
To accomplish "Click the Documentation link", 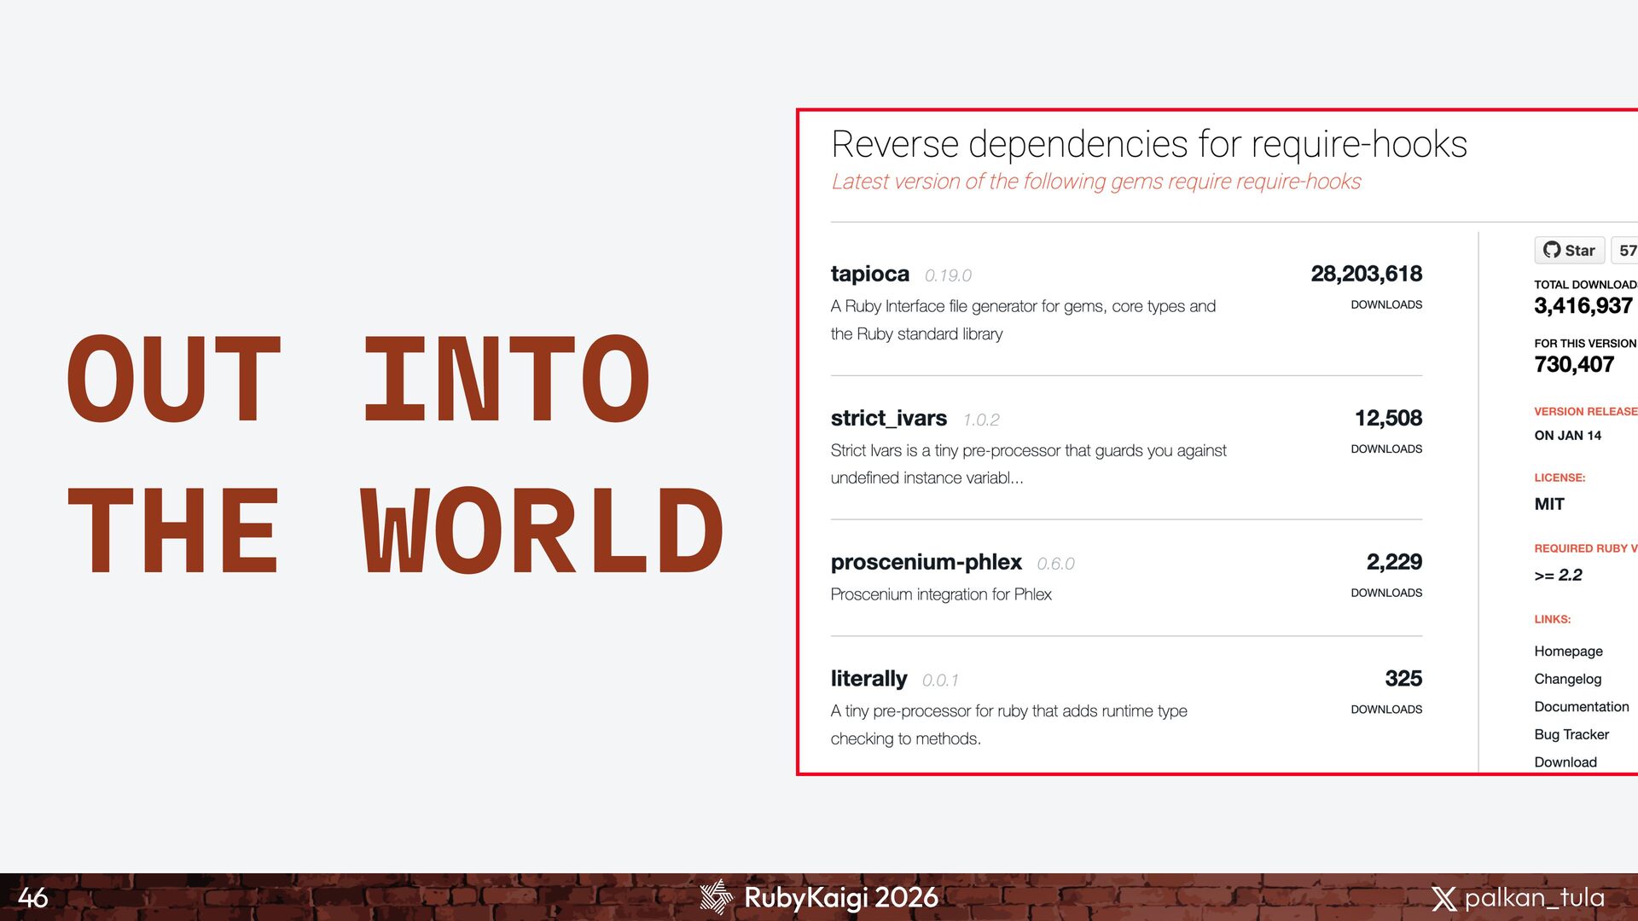I will click(1581, 706).
